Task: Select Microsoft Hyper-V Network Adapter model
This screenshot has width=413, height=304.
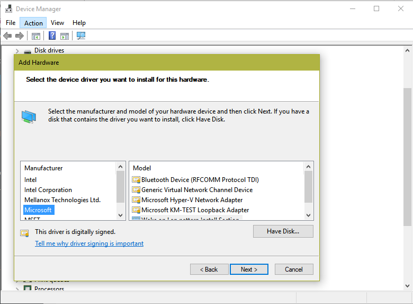Action: (192, 200)
